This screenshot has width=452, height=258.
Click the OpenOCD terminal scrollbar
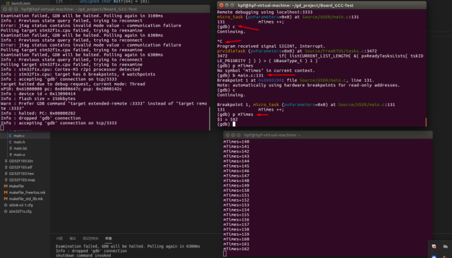[x=209, y=119]
